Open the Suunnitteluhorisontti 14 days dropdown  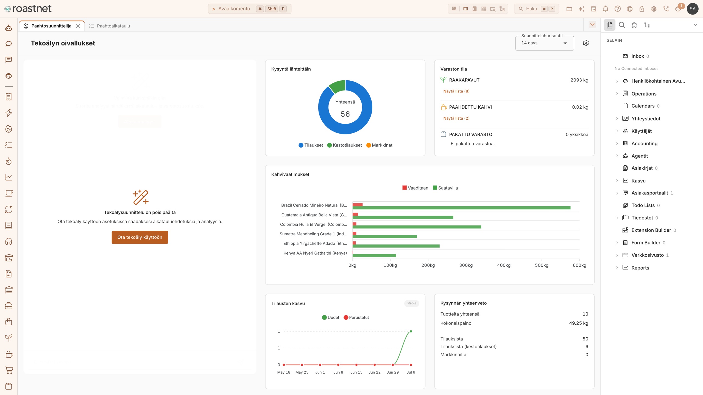[545, 43]
